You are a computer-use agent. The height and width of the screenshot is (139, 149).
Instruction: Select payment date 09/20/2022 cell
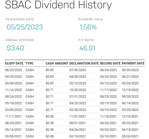(x=130, y=97)
